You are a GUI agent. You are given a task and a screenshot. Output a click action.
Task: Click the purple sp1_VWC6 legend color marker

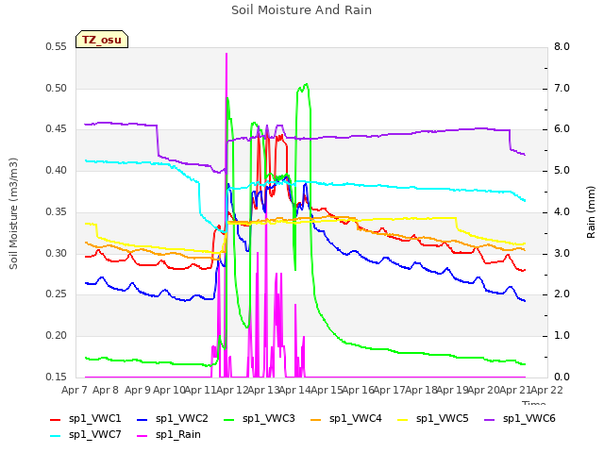click(490, 419)
